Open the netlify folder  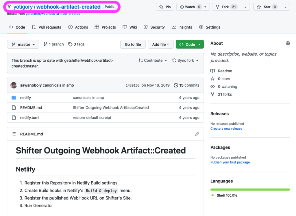tap(25, 98)
